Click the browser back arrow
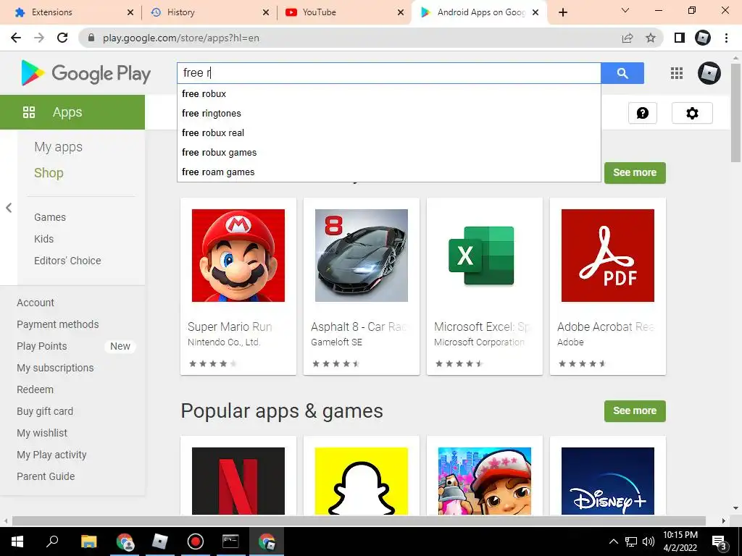This screenshot has height=556, width=742. (x=16, y=38)
